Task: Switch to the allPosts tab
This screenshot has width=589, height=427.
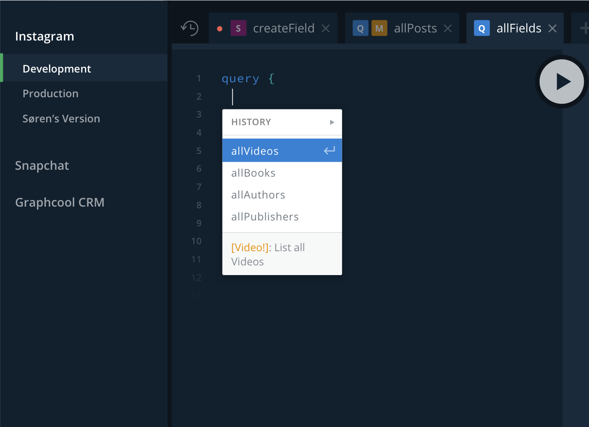Action: [x=415, y=28]
